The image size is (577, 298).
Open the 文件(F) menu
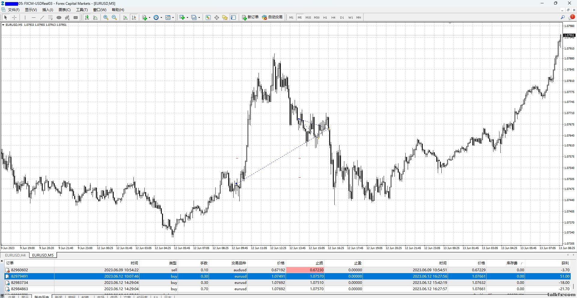(x=14, y=10)
